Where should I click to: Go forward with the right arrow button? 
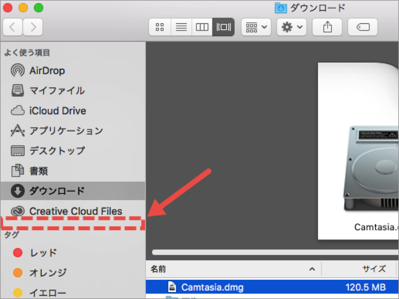33,27
